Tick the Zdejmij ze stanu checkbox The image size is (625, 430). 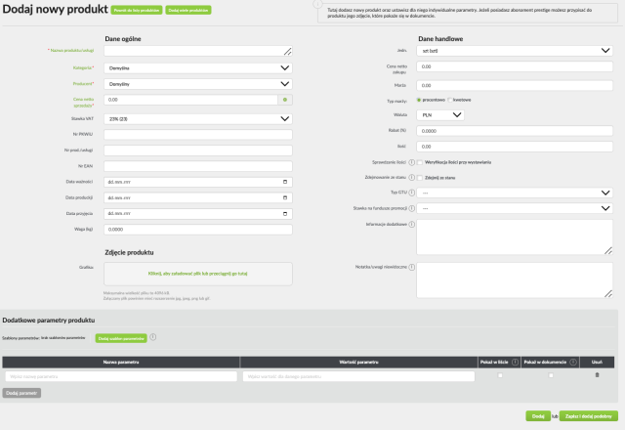tap(420, 178)
